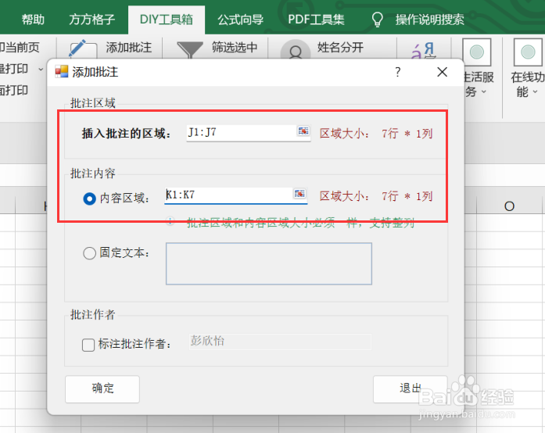Enable the 标注批注作者 checkbox
Screen dimensions: 545x433
[x=88, y=345]
